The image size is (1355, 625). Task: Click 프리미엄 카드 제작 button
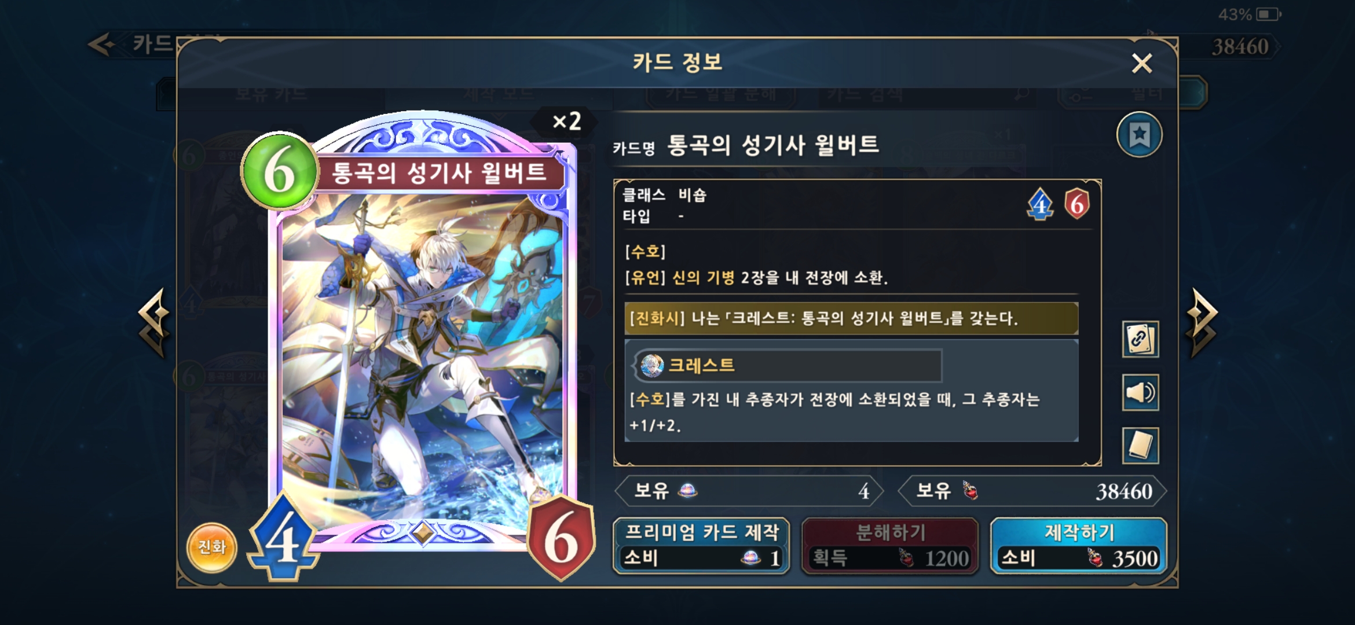[701, 546]
